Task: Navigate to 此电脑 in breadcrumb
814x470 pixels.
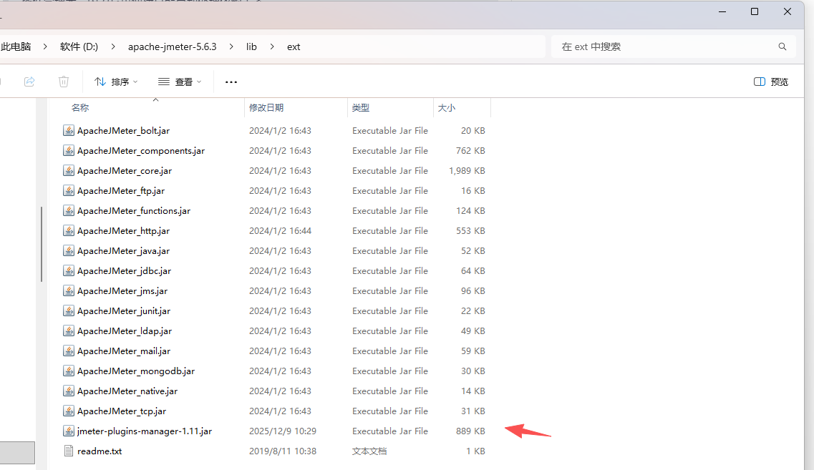Action: [x=16, y=46]
